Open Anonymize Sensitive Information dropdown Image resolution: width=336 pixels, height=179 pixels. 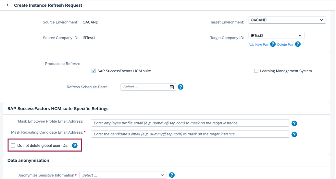tap(123, 175)
